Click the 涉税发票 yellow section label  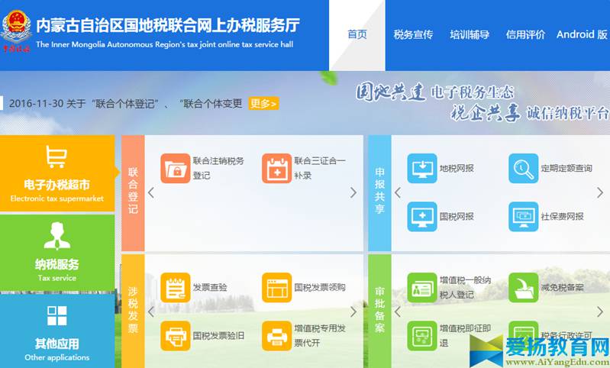click(x=133, y=311)
